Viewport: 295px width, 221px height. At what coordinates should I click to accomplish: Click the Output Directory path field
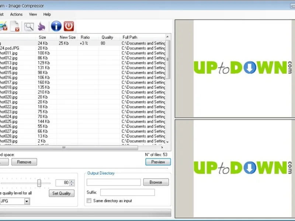[114, 182]
